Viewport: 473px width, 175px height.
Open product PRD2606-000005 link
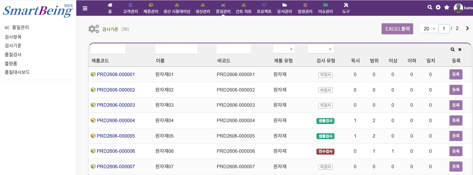click(116, 136)
